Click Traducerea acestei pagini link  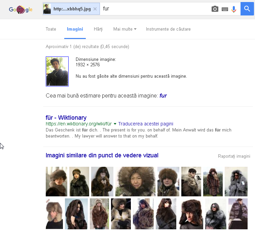click(x=146, y=124)
